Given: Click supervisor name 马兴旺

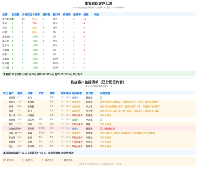Looking at the screenshot, I should 6,68.
